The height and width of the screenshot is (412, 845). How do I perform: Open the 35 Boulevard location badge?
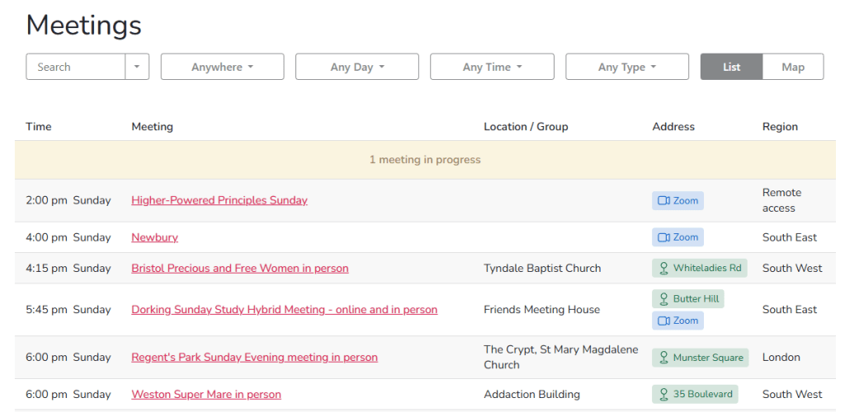pyautogui.click(x=694, y=394)
